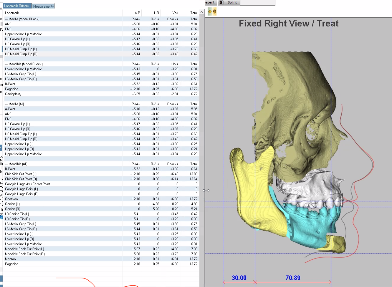
Task: Select the L3 Canine Tip (L) row
Action: pos(101,214)
